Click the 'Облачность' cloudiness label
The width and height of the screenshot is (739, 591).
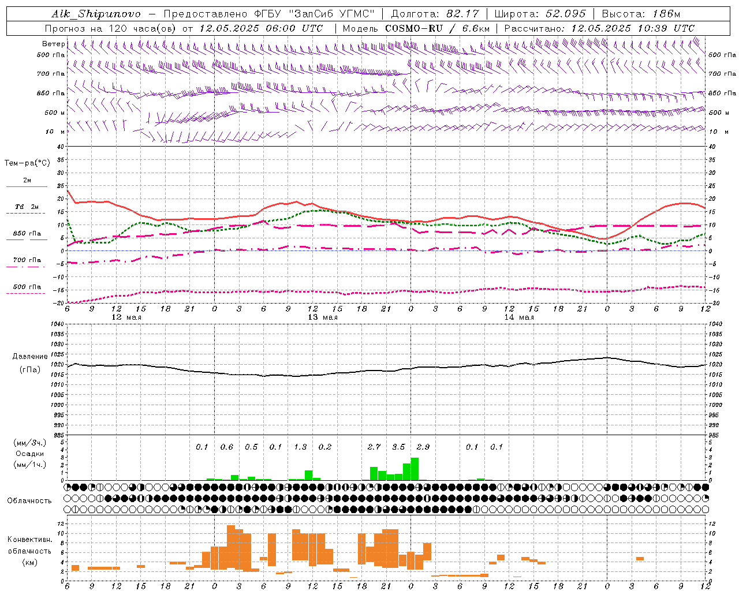[29, 501]
